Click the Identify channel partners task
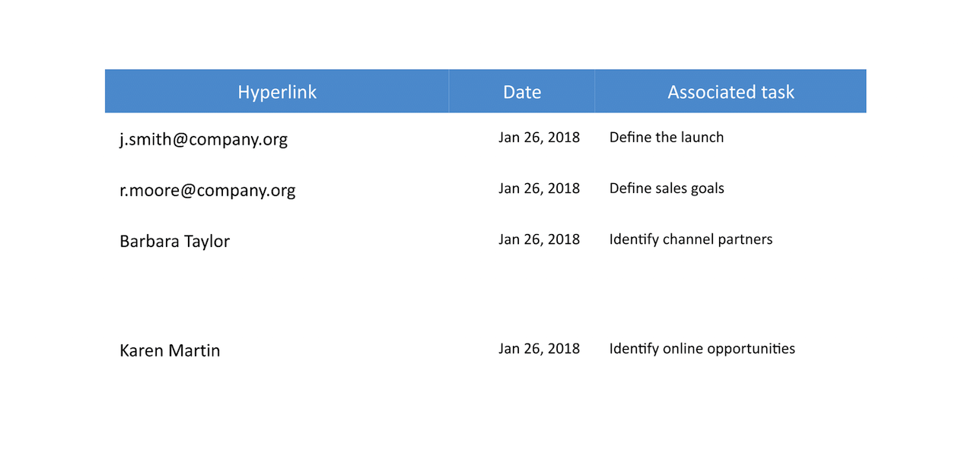This screenshot has height=469, width=974. coord(691,239)
